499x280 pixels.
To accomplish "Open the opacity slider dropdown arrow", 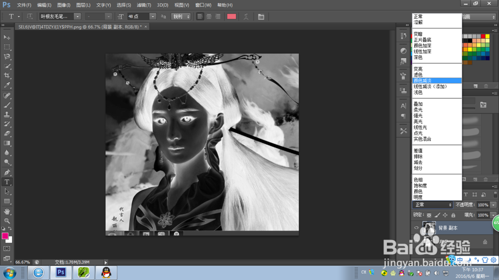I will (494, 205).
